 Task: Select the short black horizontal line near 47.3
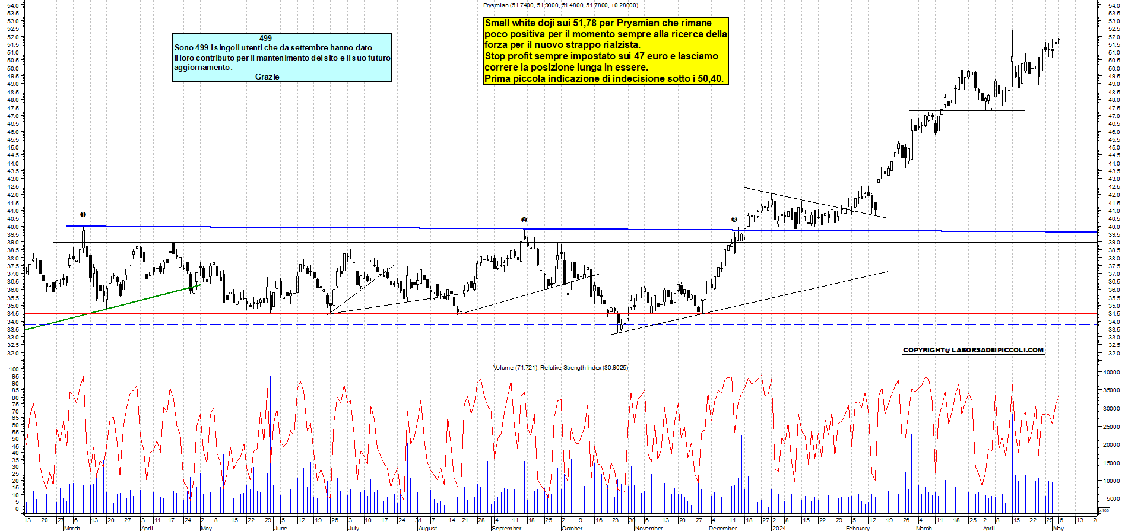967,110
